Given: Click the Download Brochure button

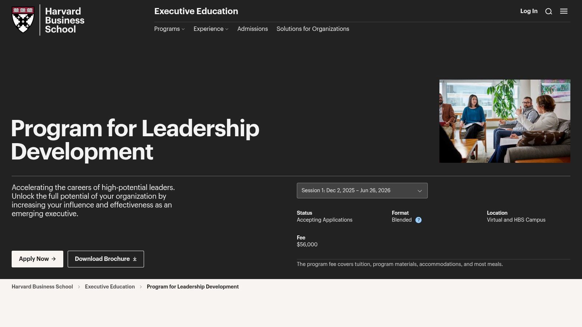Looking at the screenshot, I should point(105,259).
